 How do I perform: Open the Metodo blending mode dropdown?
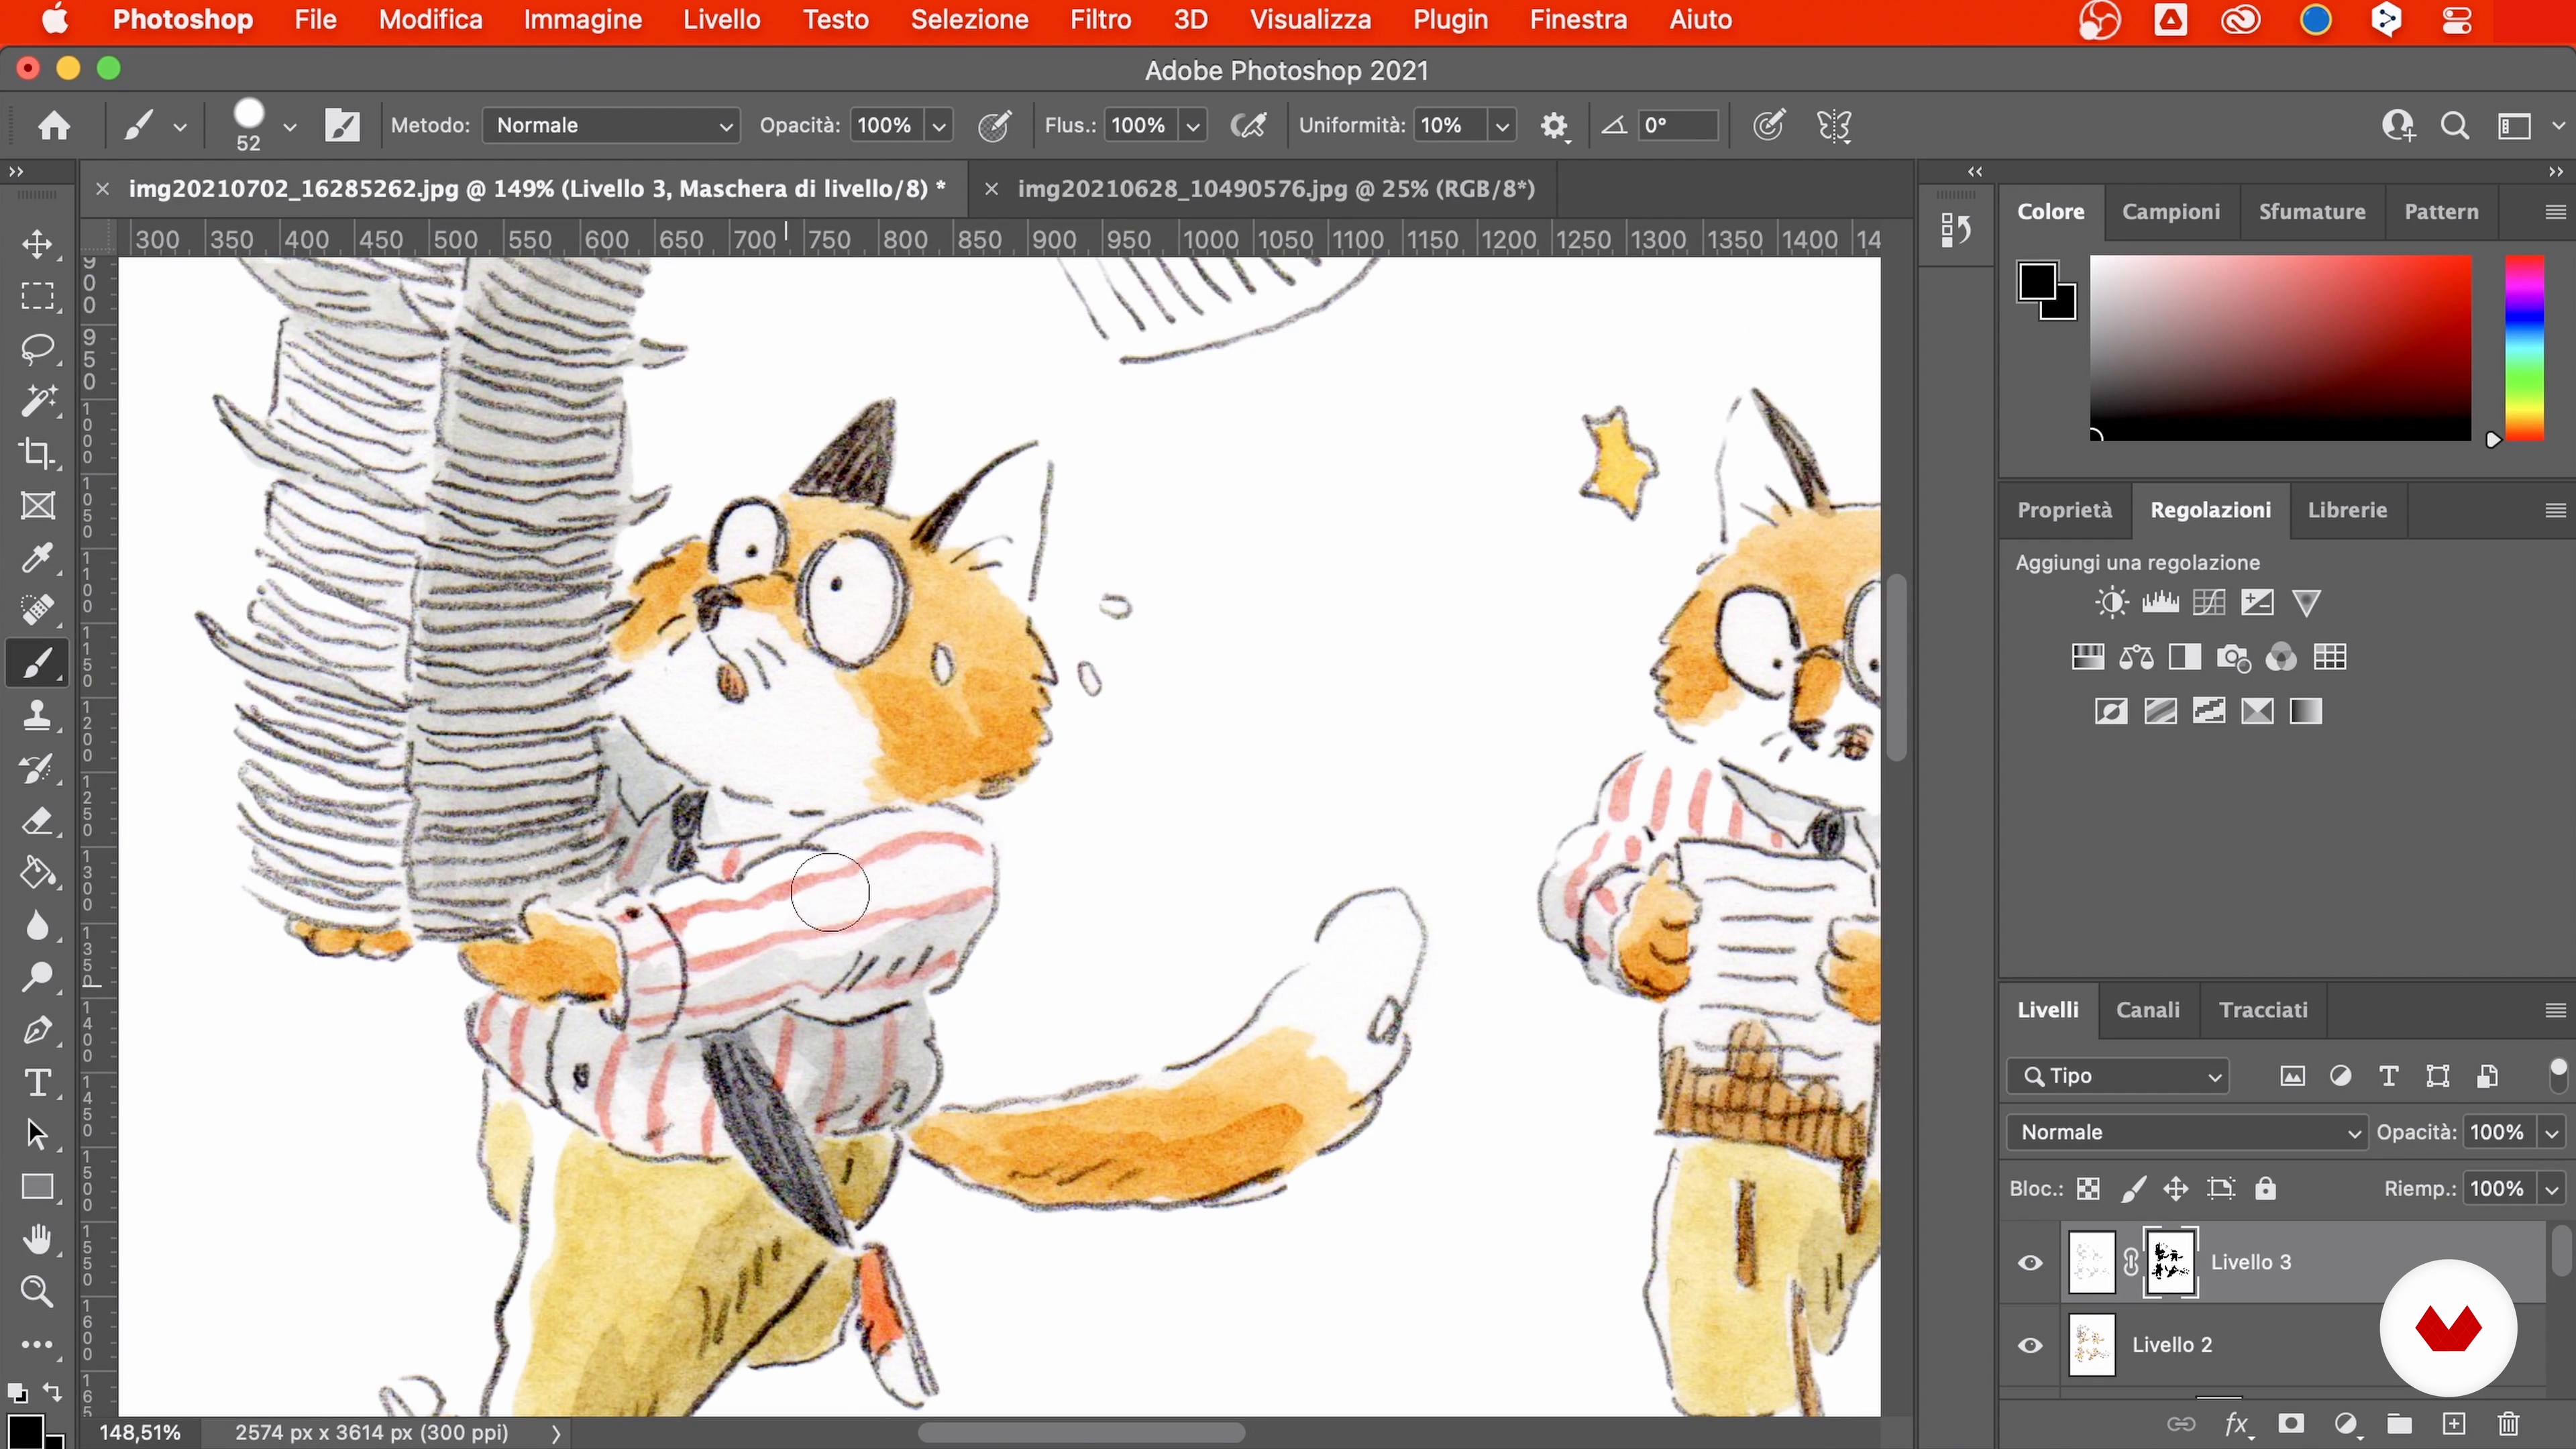(611, 125)
